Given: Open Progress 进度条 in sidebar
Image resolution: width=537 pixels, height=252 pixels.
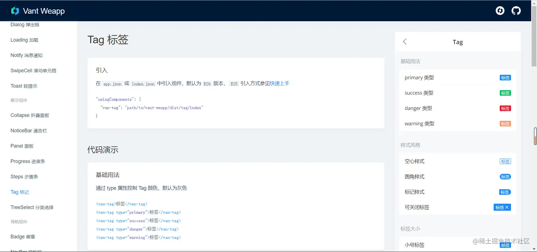Looking at the screenshot, I should pos(28,161).
